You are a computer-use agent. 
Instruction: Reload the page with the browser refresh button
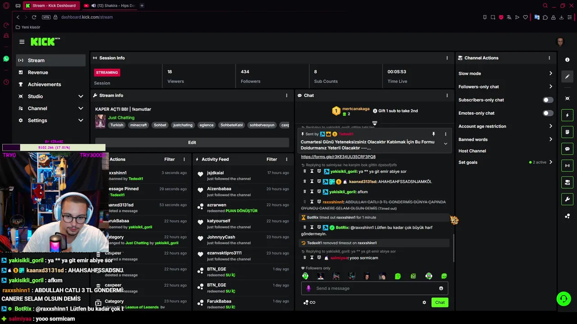click(34, 17)
